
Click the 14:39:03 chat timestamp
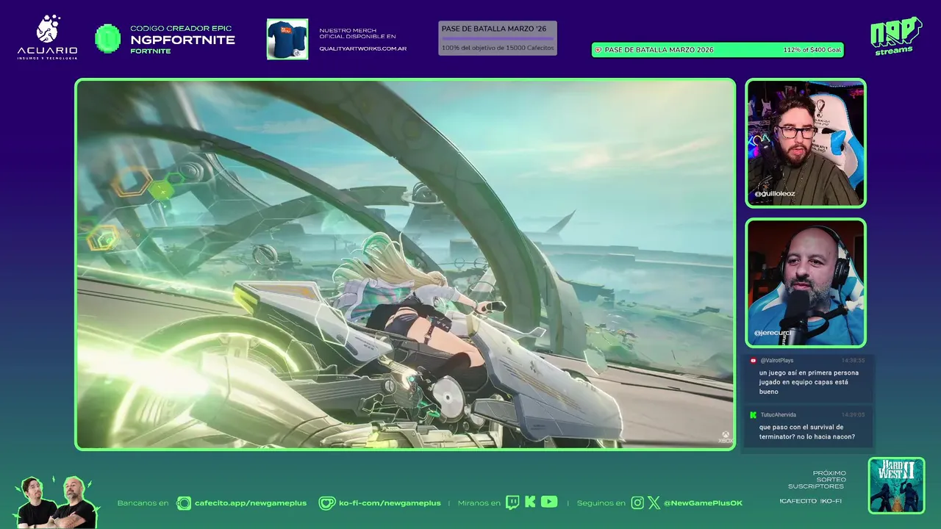click(x=853, y=415)
